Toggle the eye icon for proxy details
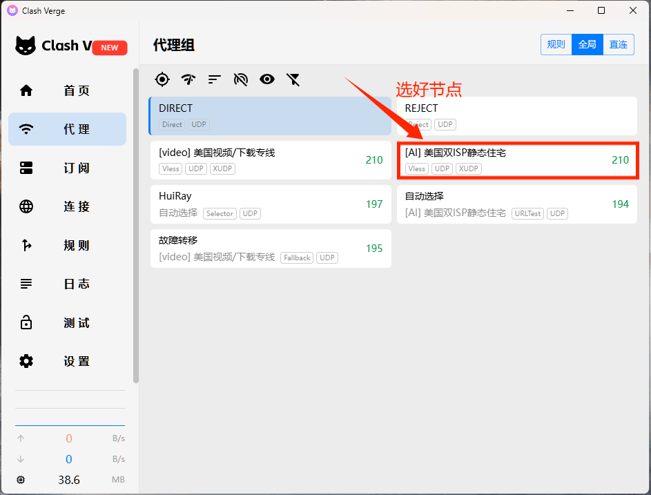The image size is (651, 495). pyautogui.click(x=267, y=79)
